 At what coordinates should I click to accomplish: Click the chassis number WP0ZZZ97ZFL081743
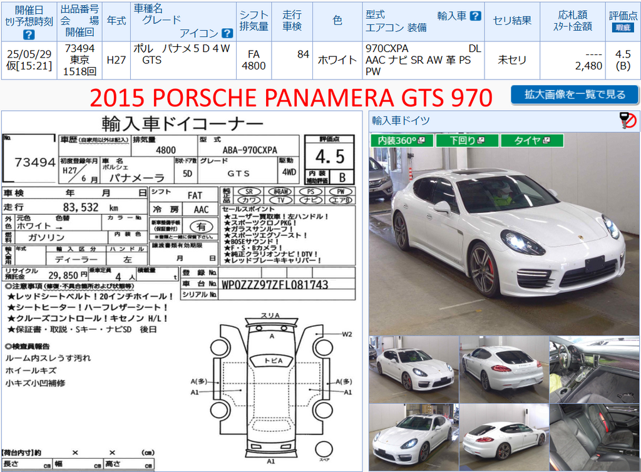(275, 284)
